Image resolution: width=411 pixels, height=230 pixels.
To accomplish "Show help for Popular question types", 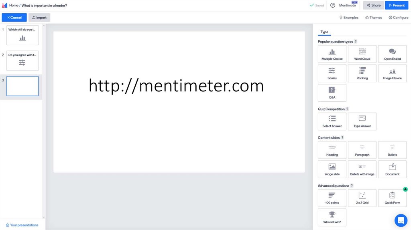I will tap(356, 42).
